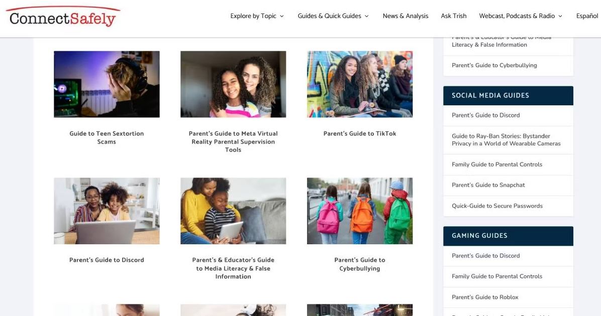
Task: Click the Social Media Guides sidebar heading
Action: coord(508,96)
